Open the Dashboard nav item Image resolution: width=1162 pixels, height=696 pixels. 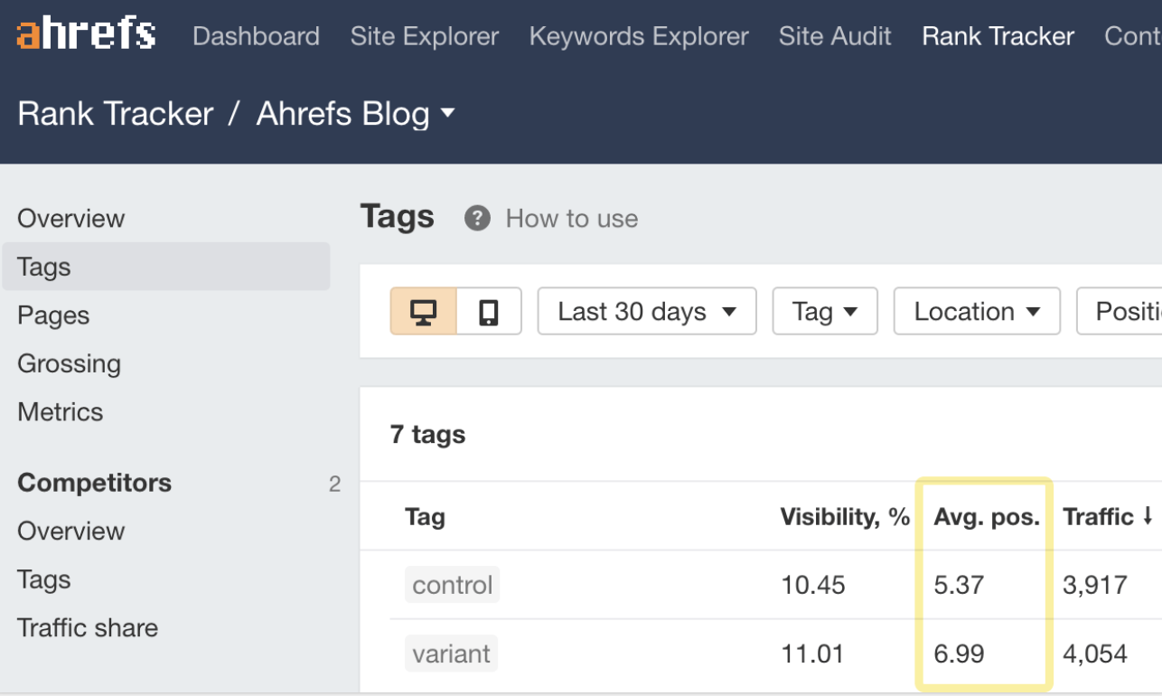[256, 36]
